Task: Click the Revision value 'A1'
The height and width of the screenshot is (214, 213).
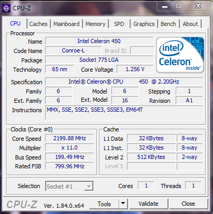Action: click(189, 100)
